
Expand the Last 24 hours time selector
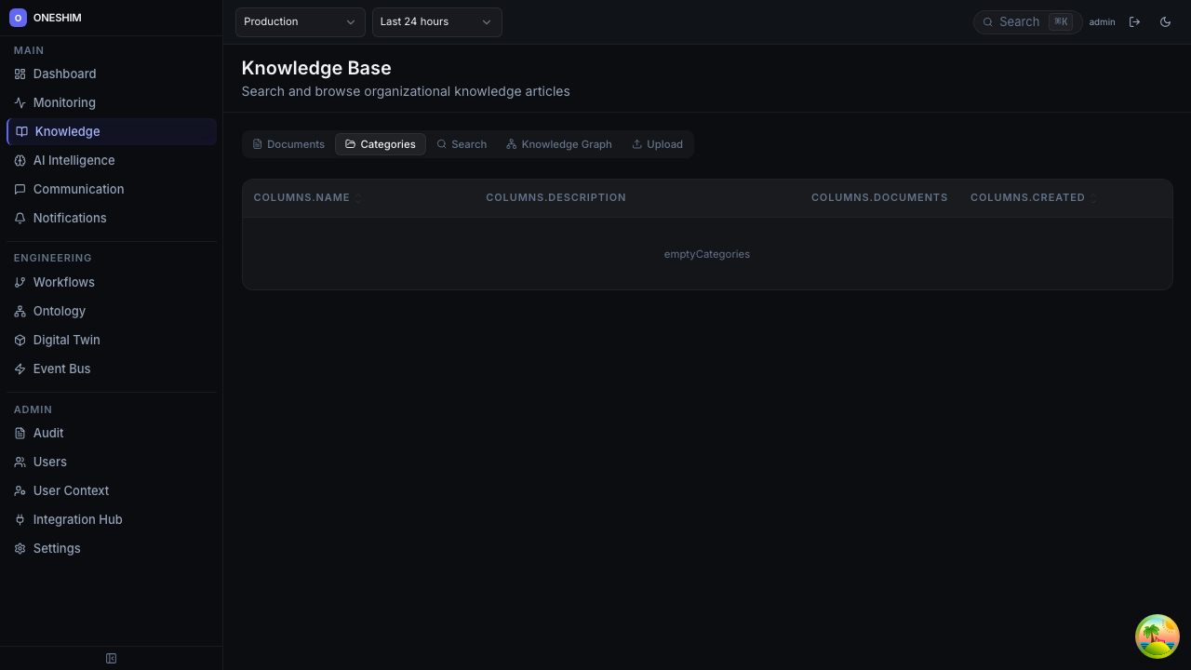coord(436,21)
